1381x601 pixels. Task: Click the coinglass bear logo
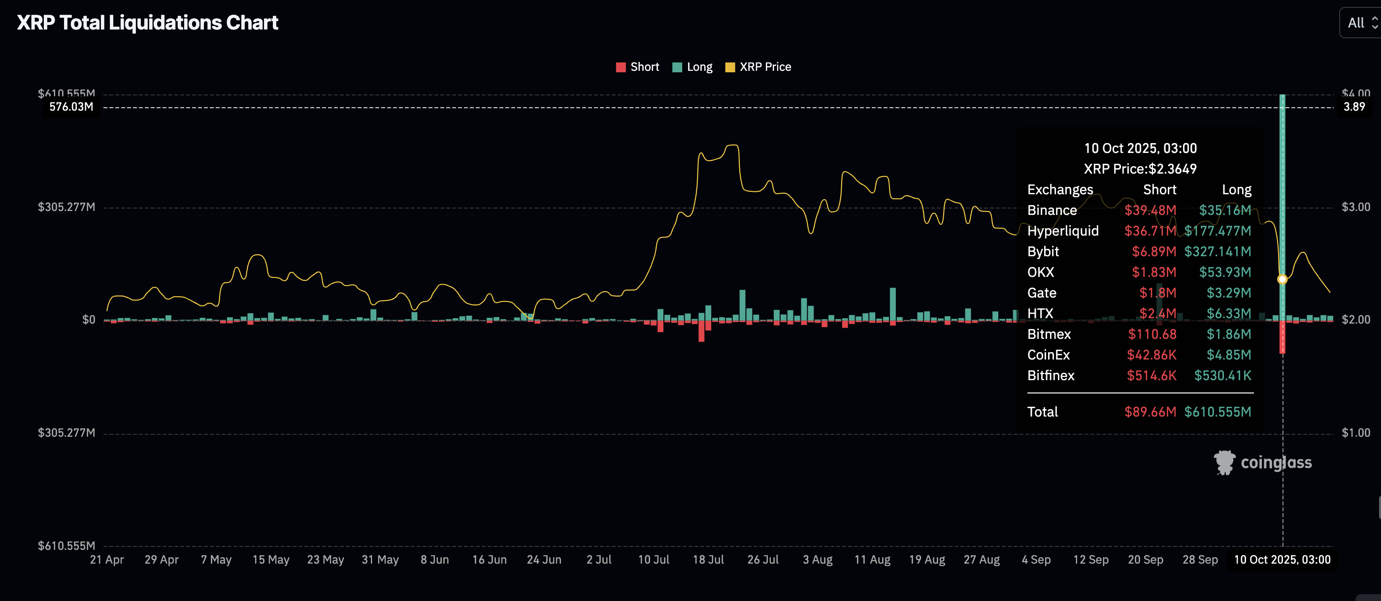coord(1224,462)
